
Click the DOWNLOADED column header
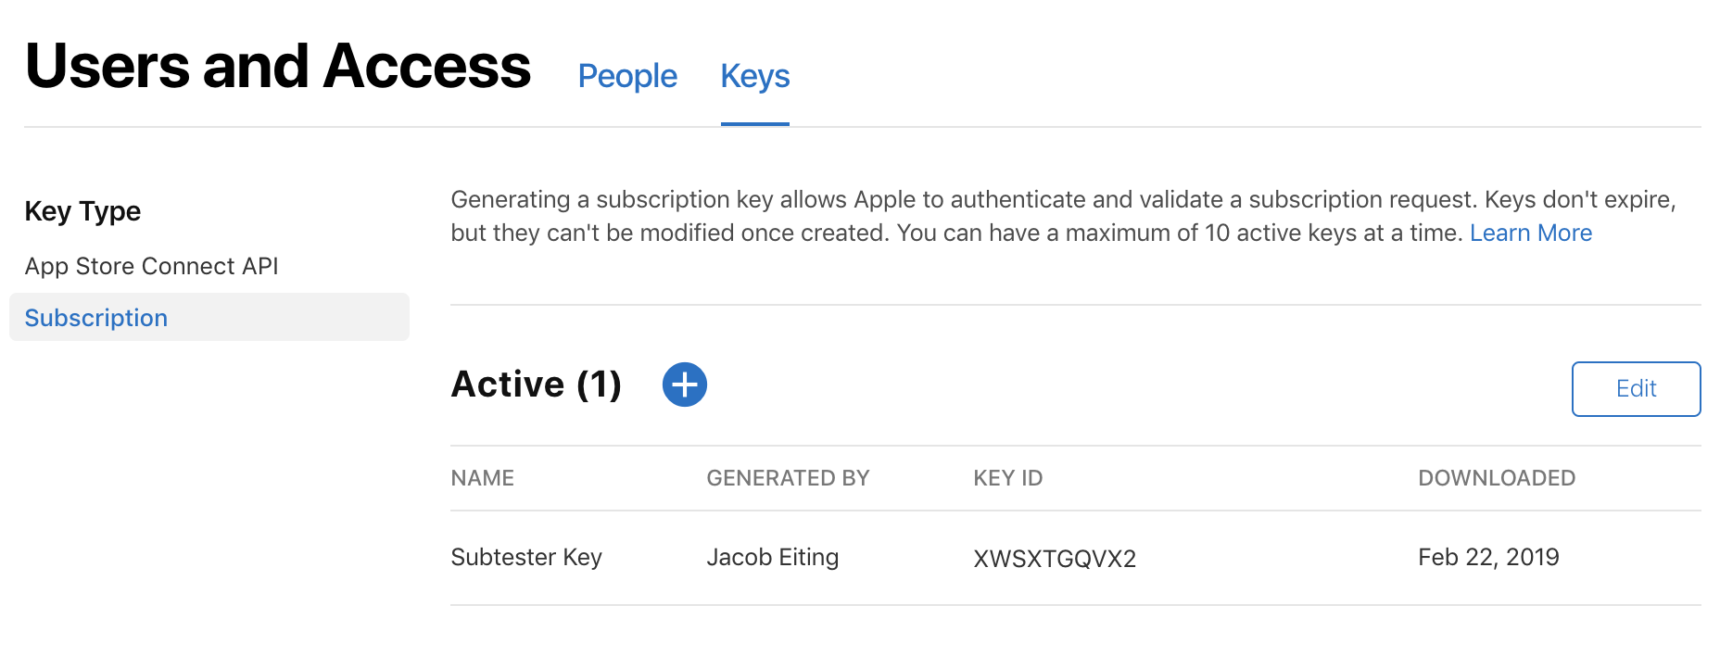(x=1497, y=478)
